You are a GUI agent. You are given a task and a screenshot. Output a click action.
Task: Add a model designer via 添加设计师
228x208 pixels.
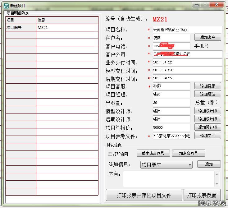[x=207, y=111]
